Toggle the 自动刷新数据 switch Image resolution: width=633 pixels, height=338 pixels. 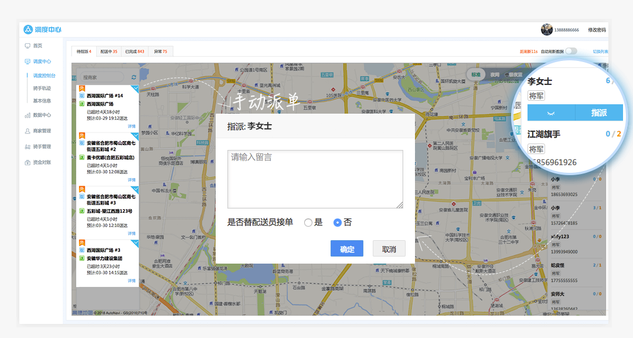[571, 52]
